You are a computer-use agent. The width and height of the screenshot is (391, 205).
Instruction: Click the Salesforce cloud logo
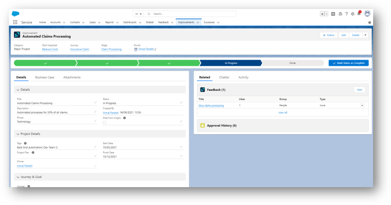(x=15, y=14)
